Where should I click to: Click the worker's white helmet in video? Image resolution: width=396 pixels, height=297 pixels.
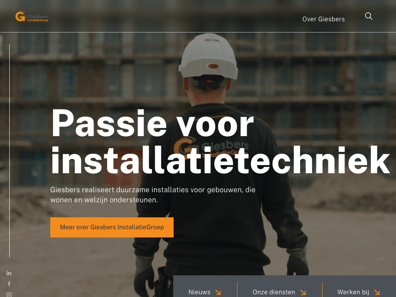tap(208, 56)
